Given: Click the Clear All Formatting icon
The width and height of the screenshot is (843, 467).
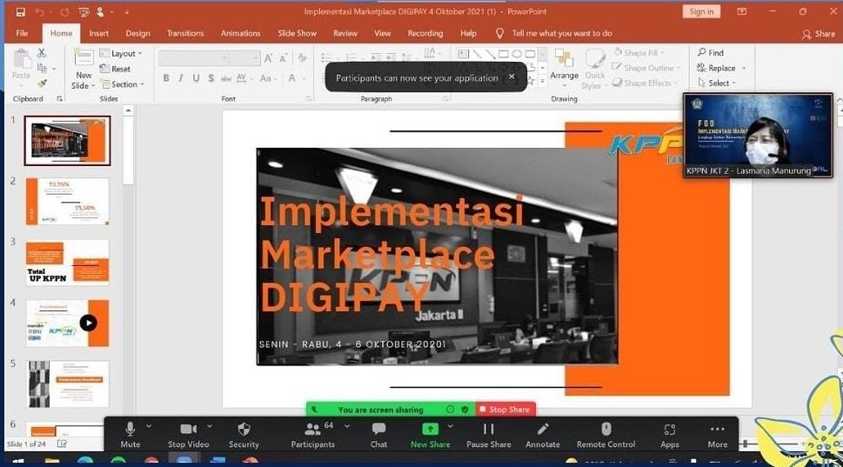Looking at the screenshot, I should (302, 58).
